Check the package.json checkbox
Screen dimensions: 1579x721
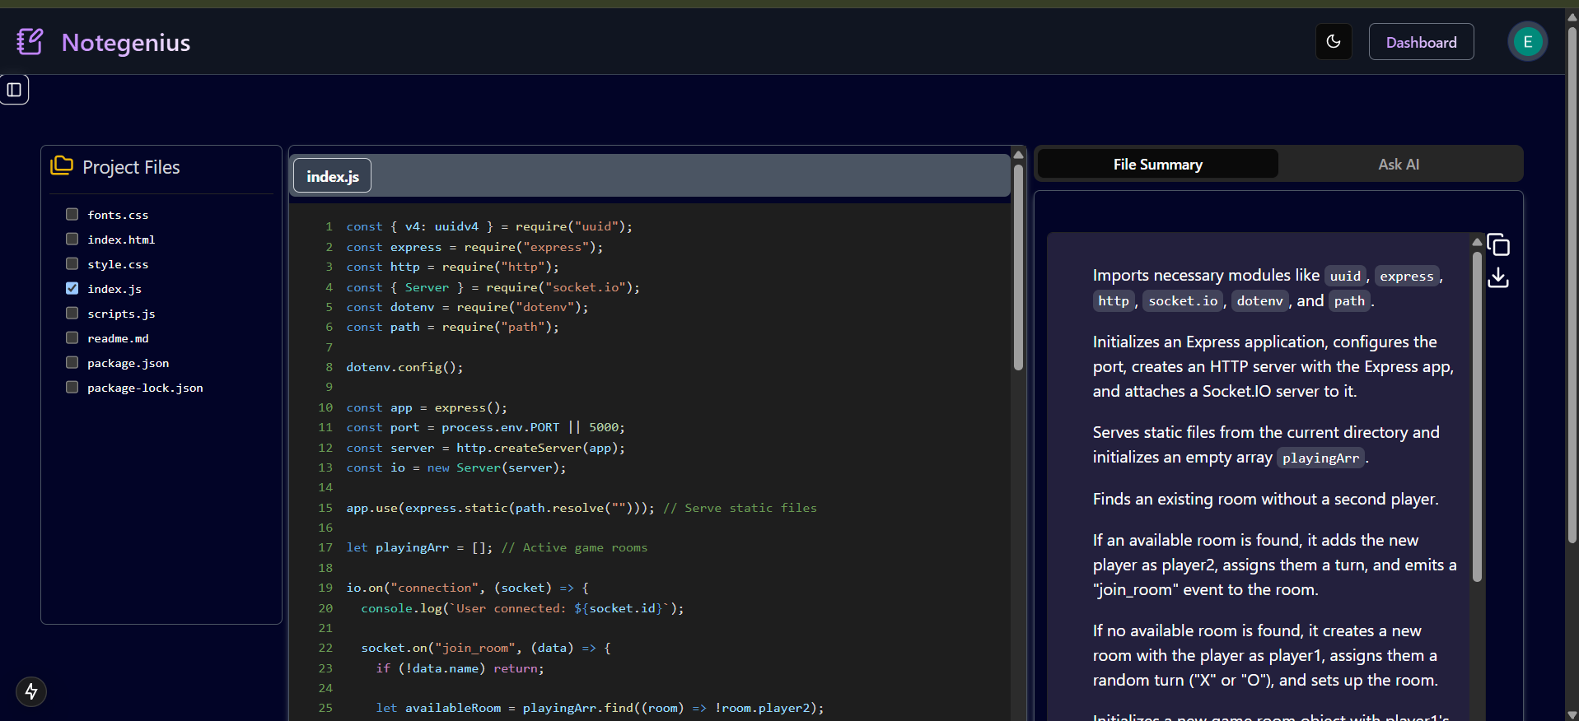[x=72, y=362]
